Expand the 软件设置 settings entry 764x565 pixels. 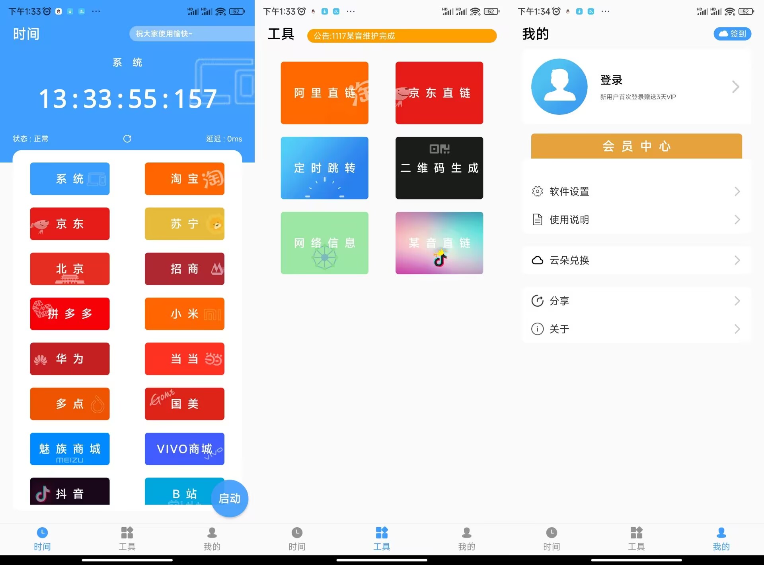click(x=636, y=191)
